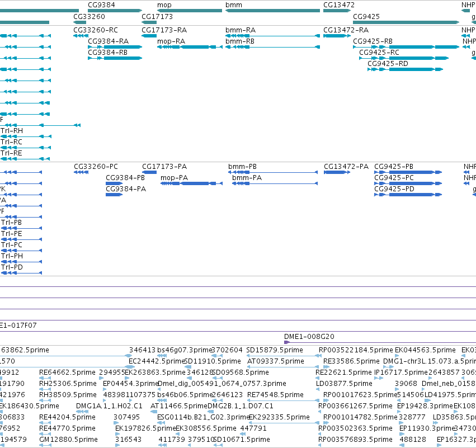This screenshot has height=448, width=476.
Task: Select protein Trl-PD
Action: tap(12, 267)
